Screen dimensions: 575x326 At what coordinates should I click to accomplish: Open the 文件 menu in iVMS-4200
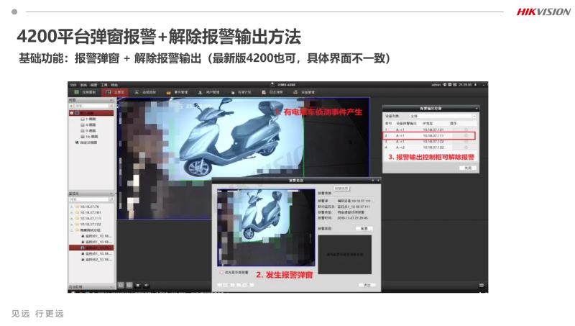pos(73,85)
